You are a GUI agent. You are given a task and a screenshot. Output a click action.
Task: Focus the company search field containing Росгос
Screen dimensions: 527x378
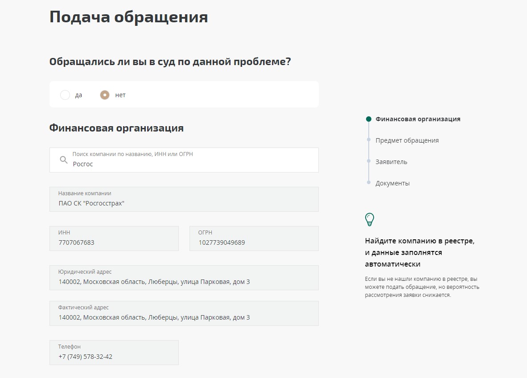coord(192,164)
